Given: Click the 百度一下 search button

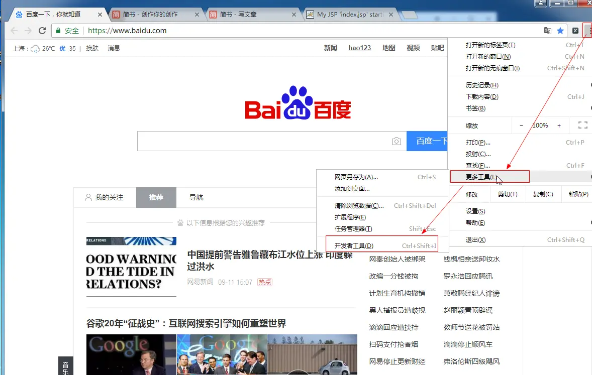Looking at the screenshot, I should click(x=427, y=141).
